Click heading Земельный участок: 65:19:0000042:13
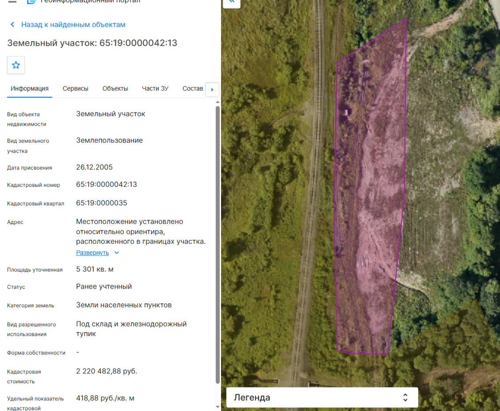Image resolution: width=500 pixels, height=411 pixels. pyautogui.click(x=92, y=43)
